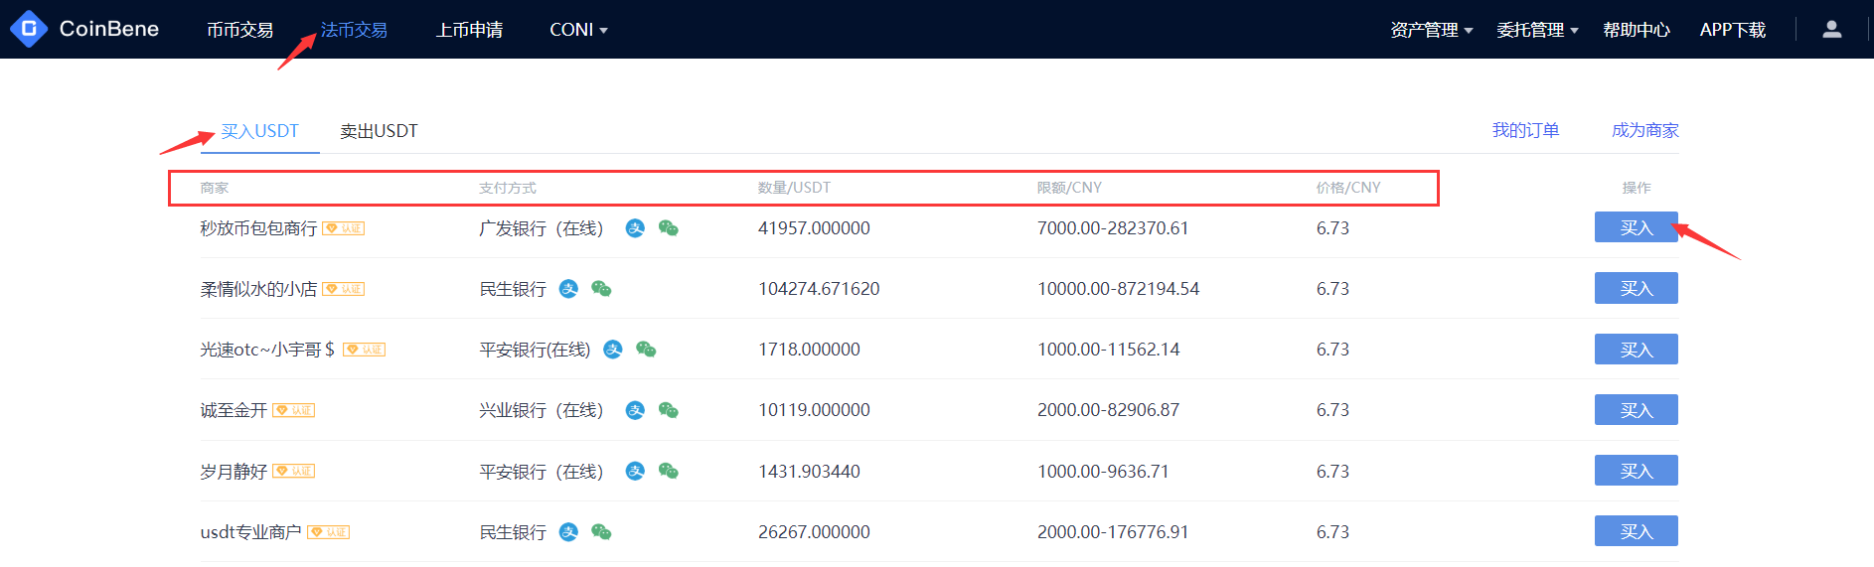Click 认证 badge beside usdt专业商户
The width and height of the screenshot is (1874, 567).
[x=328, y=532]
